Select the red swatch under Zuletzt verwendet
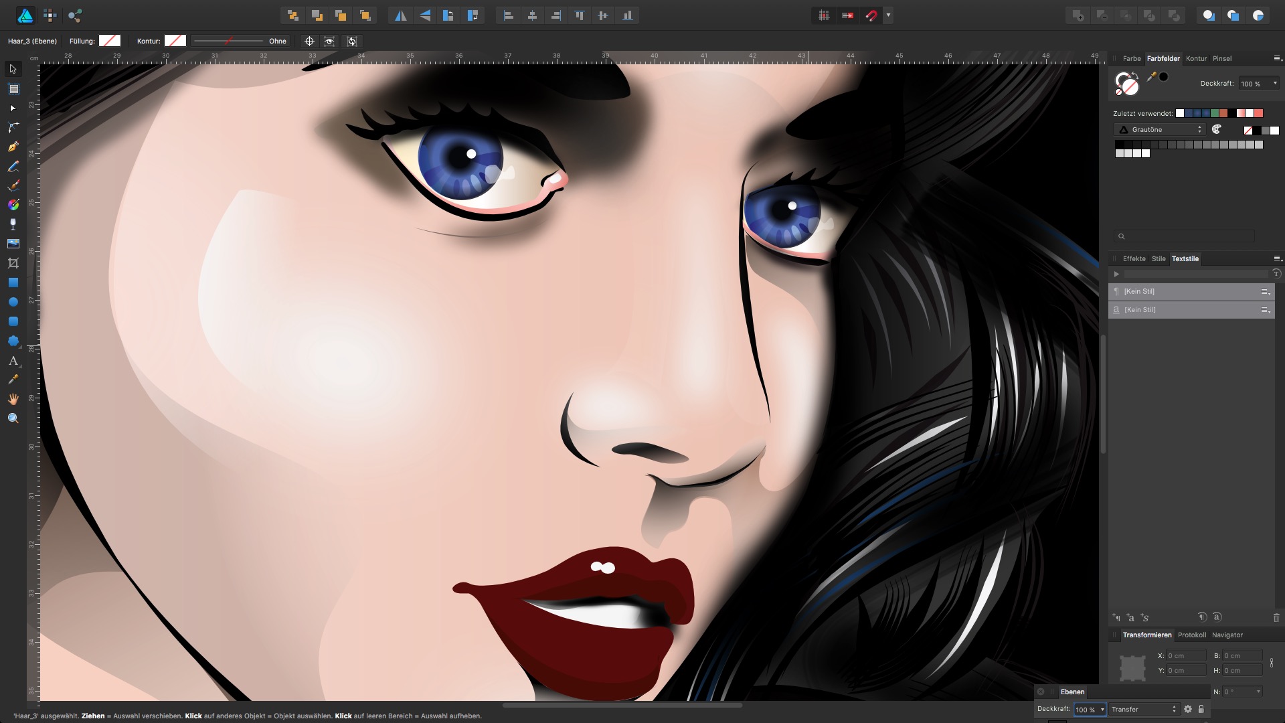 click(x=1258, y=113)
